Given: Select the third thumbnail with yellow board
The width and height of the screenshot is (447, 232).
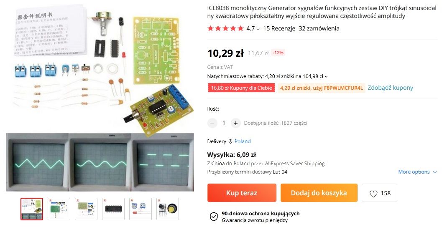Looking at the screenshot, I should 86,209.
